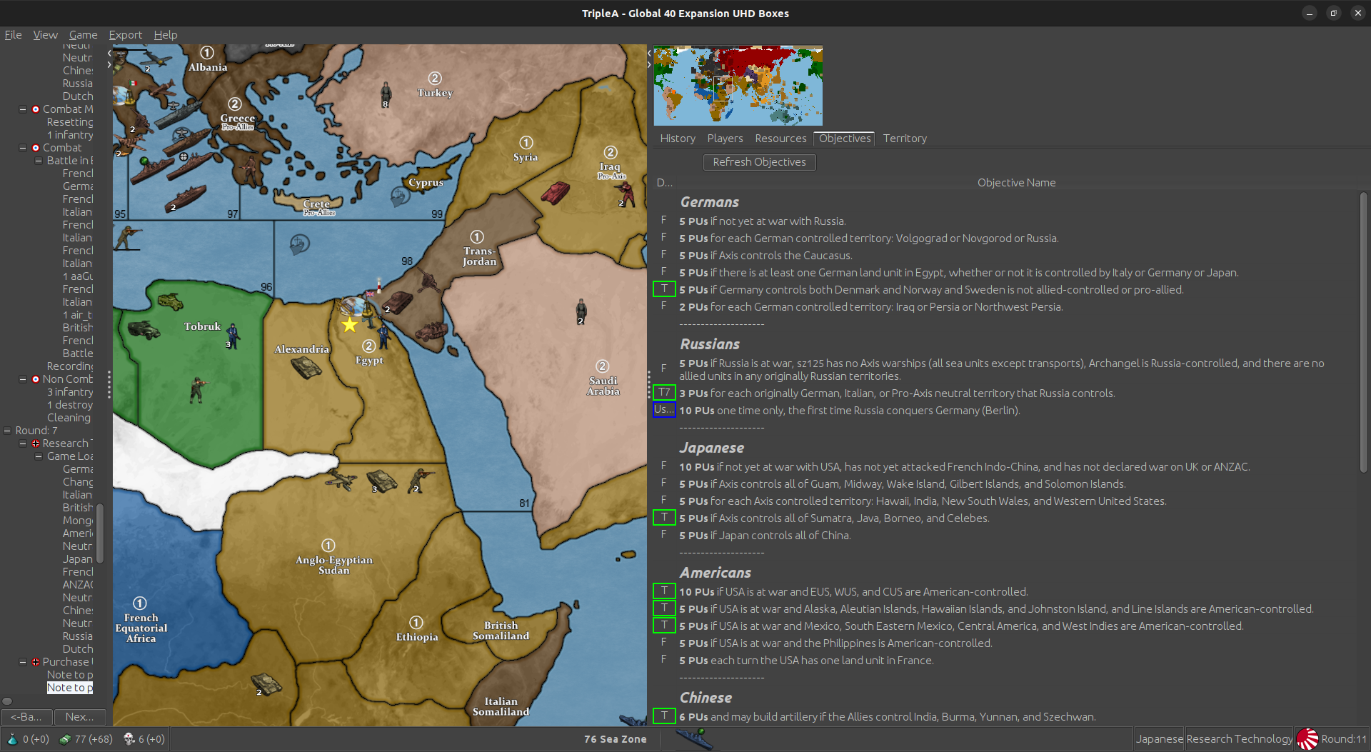
Task: Collapse the Round: 7 history node
Action: [x=7, y=431]
